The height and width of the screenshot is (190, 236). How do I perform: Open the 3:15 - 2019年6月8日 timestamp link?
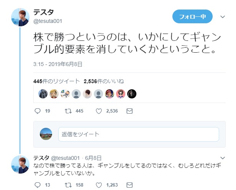(58, 64)
